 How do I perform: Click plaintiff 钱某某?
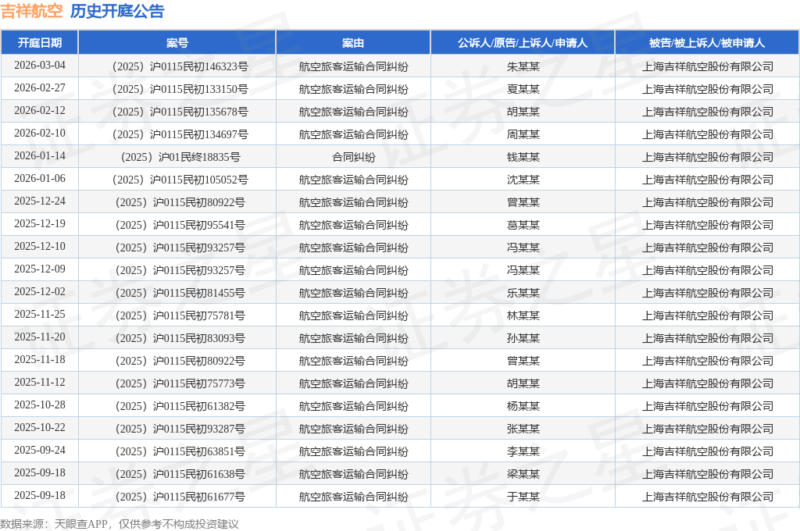tap(523, 157)
